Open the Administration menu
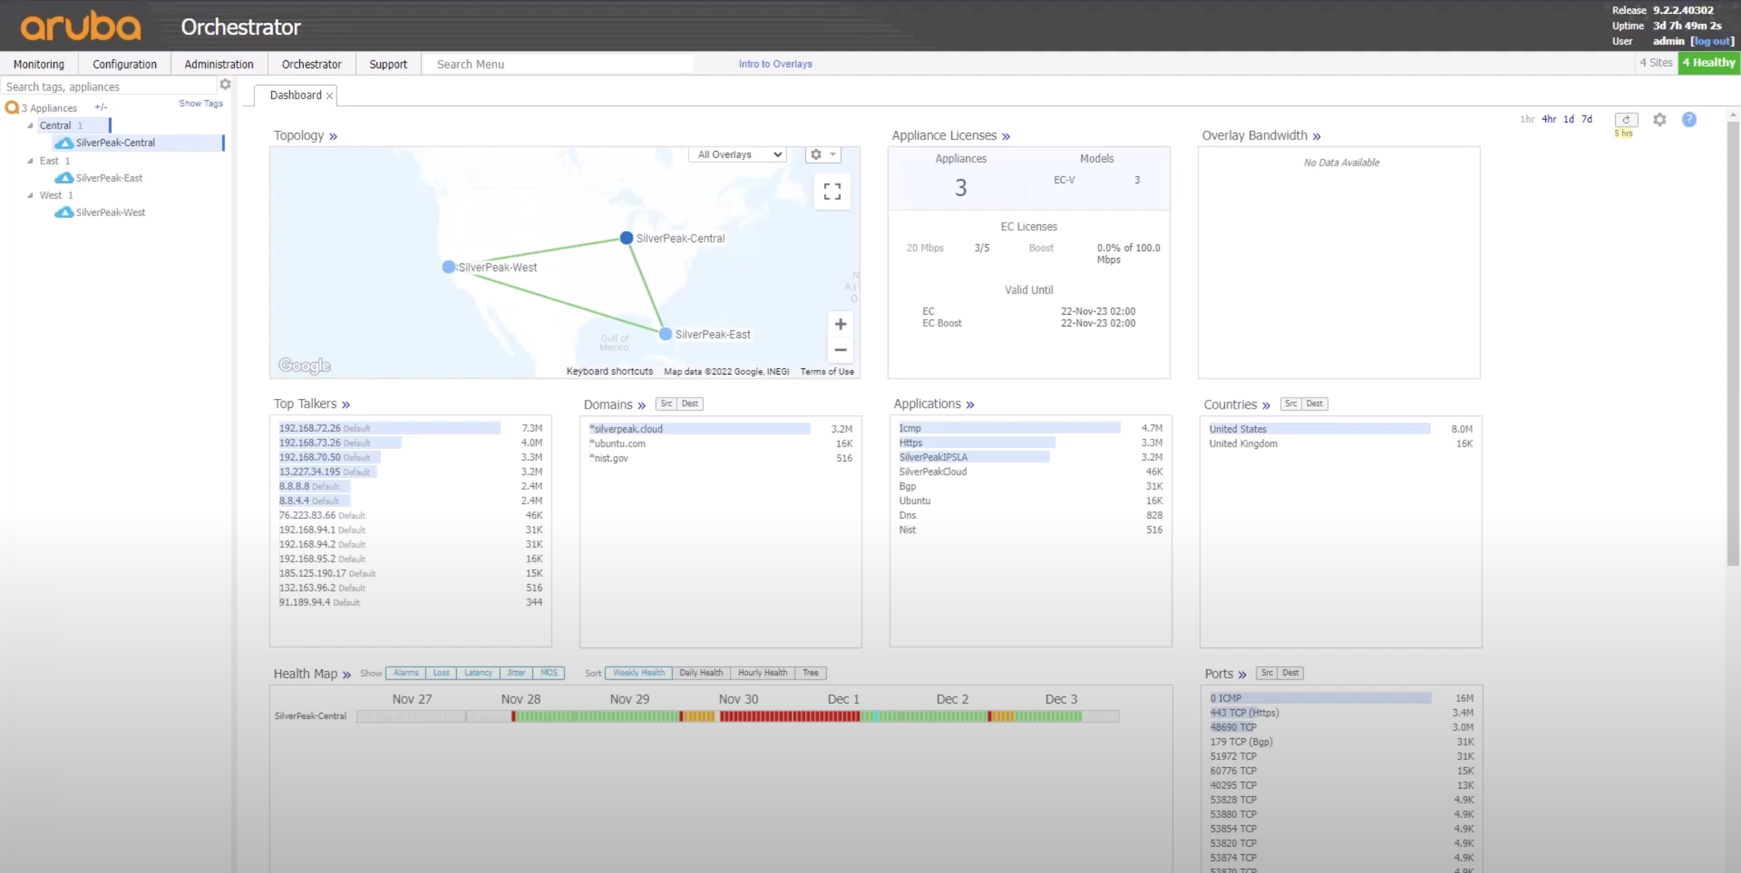 pos(219,64)
